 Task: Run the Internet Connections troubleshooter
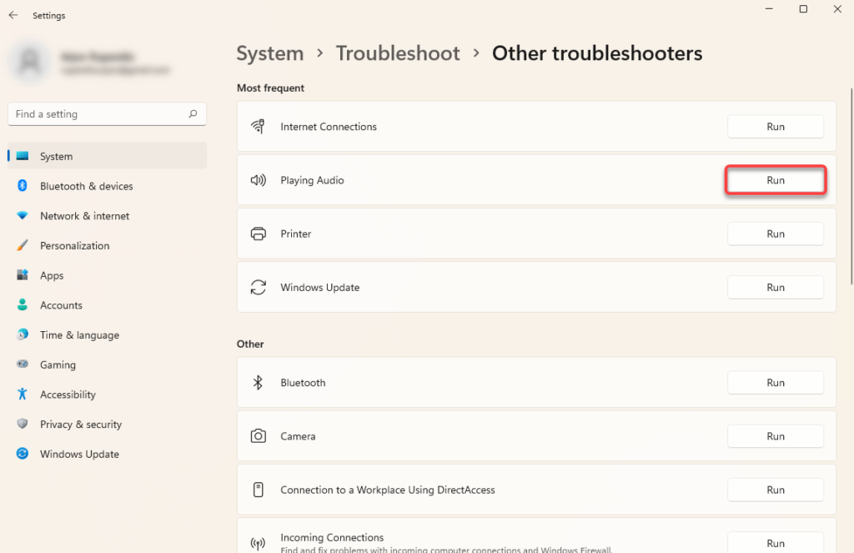[x=776, y=127]
